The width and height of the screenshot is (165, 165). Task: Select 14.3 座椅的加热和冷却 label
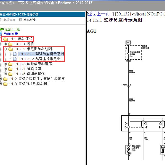pos(28,84)
